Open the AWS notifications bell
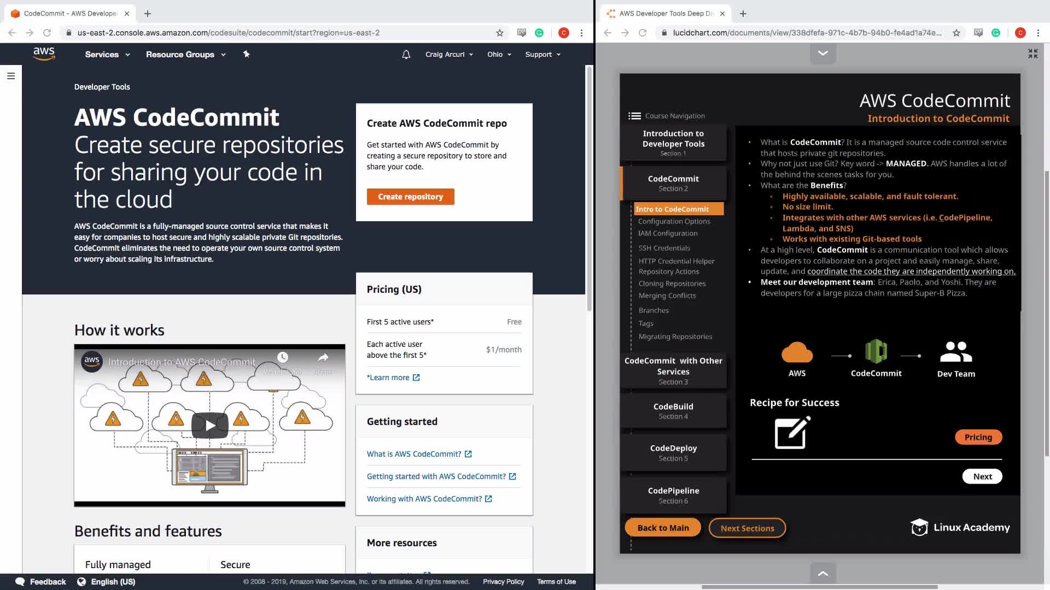The width and height of the screenshot is (1050, 590). (406, 55)
